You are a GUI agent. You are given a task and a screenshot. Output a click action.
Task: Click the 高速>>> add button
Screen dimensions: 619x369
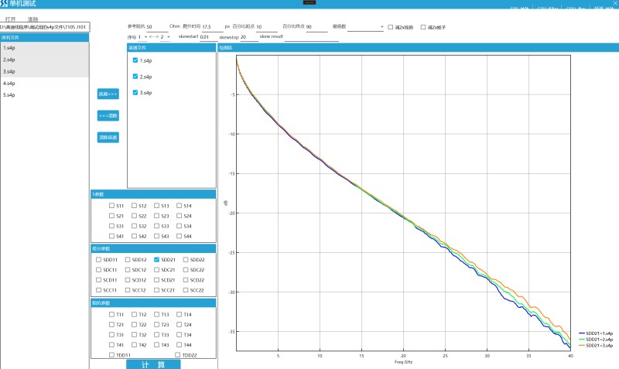click(x=108, y=94)
